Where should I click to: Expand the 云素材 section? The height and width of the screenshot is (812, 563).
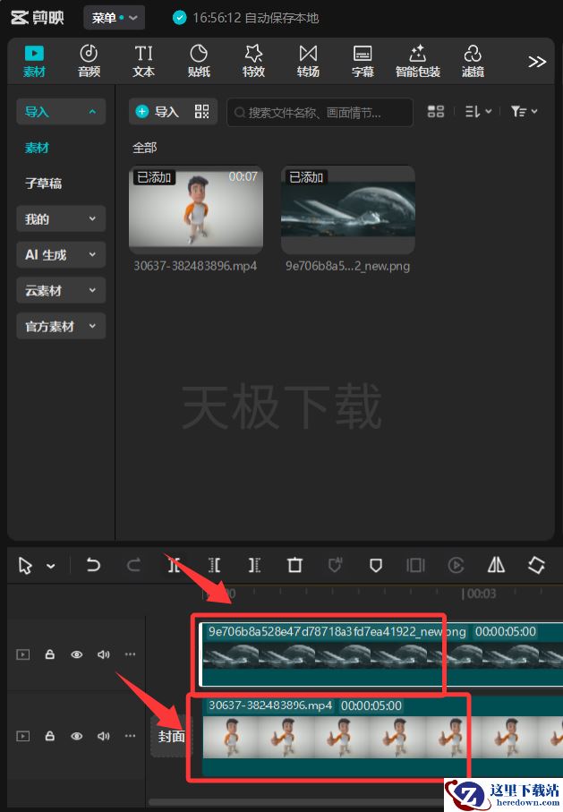[61, 290]
